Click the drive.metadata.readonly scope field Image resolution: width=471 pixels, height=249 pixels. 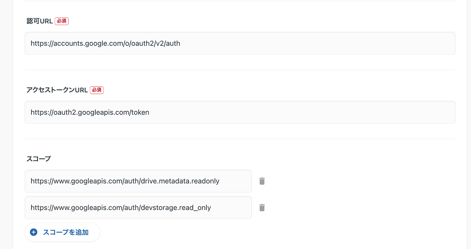(138, 181)
